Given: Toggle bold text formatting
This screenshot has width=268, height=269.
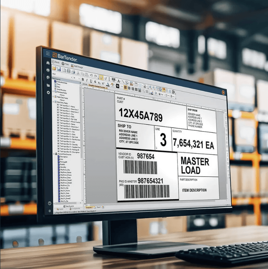Looking at the screenshot, I should [83, 80].
